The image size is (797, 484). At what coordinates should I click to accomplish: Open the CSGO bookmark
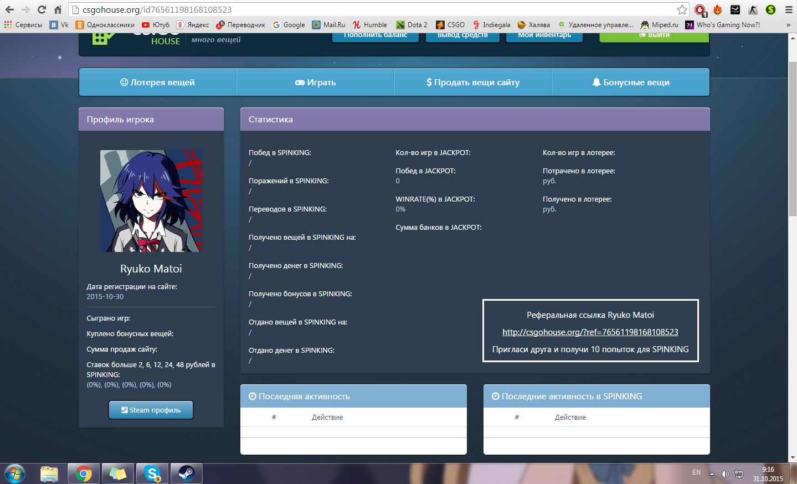[450, 25]
